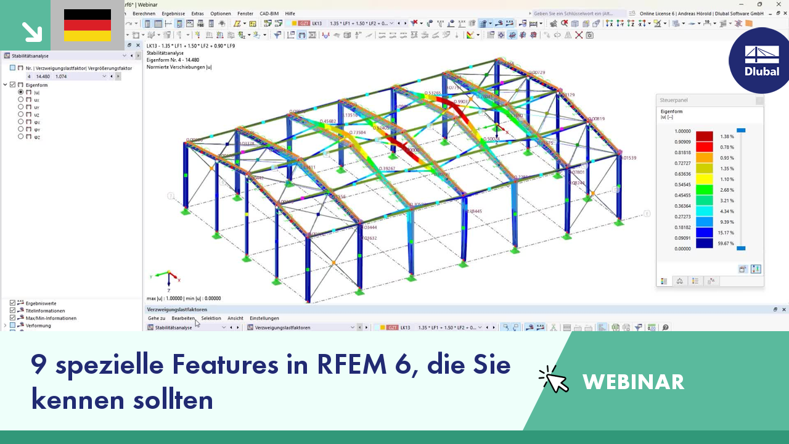
Task: Uncheck the Titelinformationen checkbox
Action: tap(12, 311)
